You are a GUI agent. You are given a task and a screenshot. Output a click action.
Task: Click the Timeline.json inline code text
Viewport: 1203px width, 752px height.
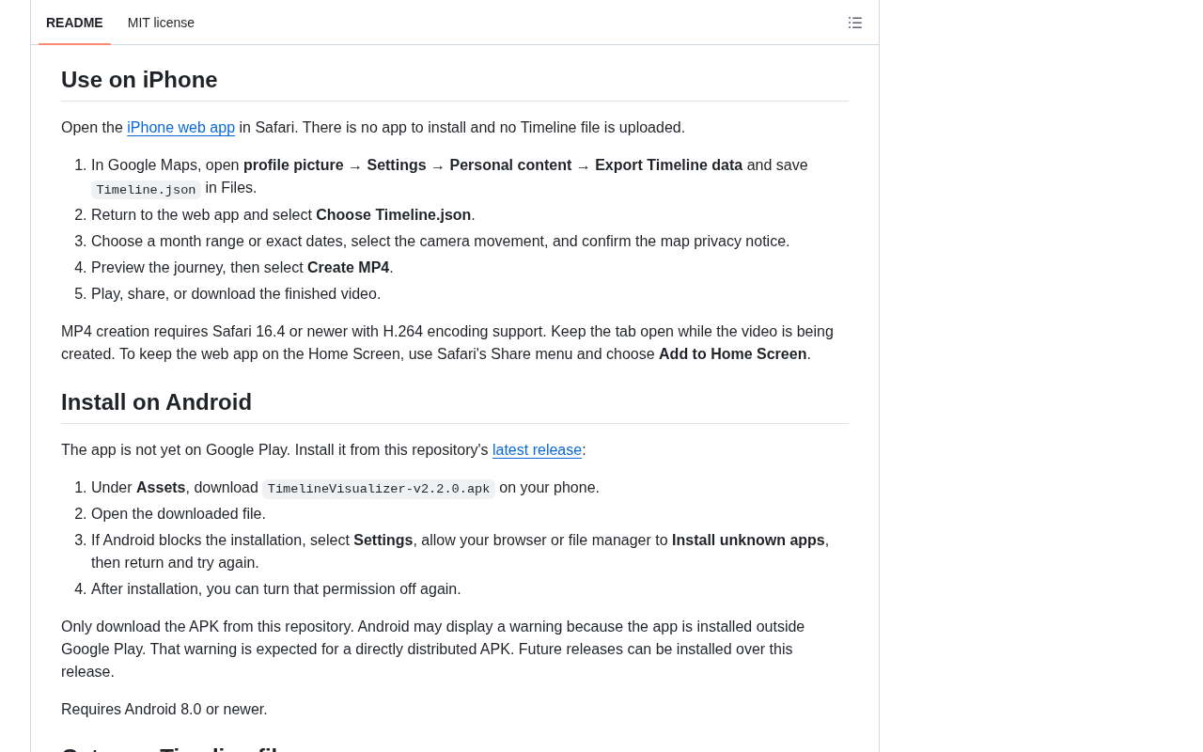coord(146,190)
